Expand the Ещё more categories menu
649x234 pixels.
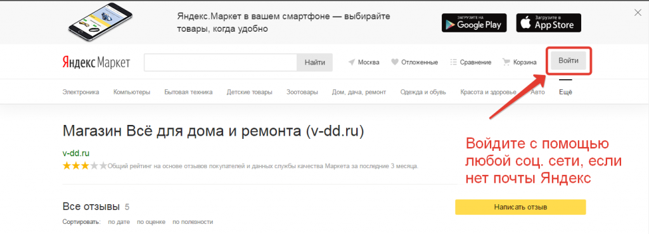pos(565,92)
